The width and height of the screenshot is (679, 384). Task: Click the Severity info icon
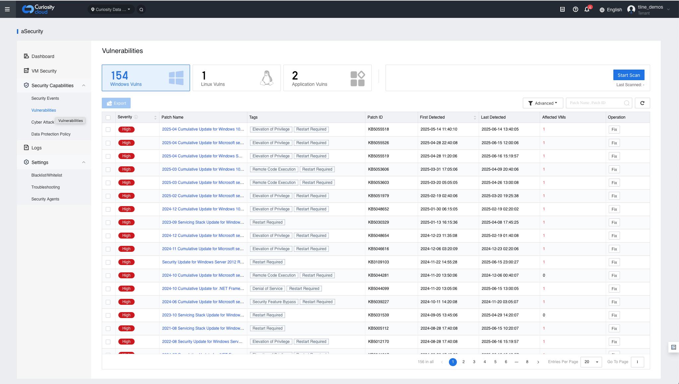(x=136, y=117)
